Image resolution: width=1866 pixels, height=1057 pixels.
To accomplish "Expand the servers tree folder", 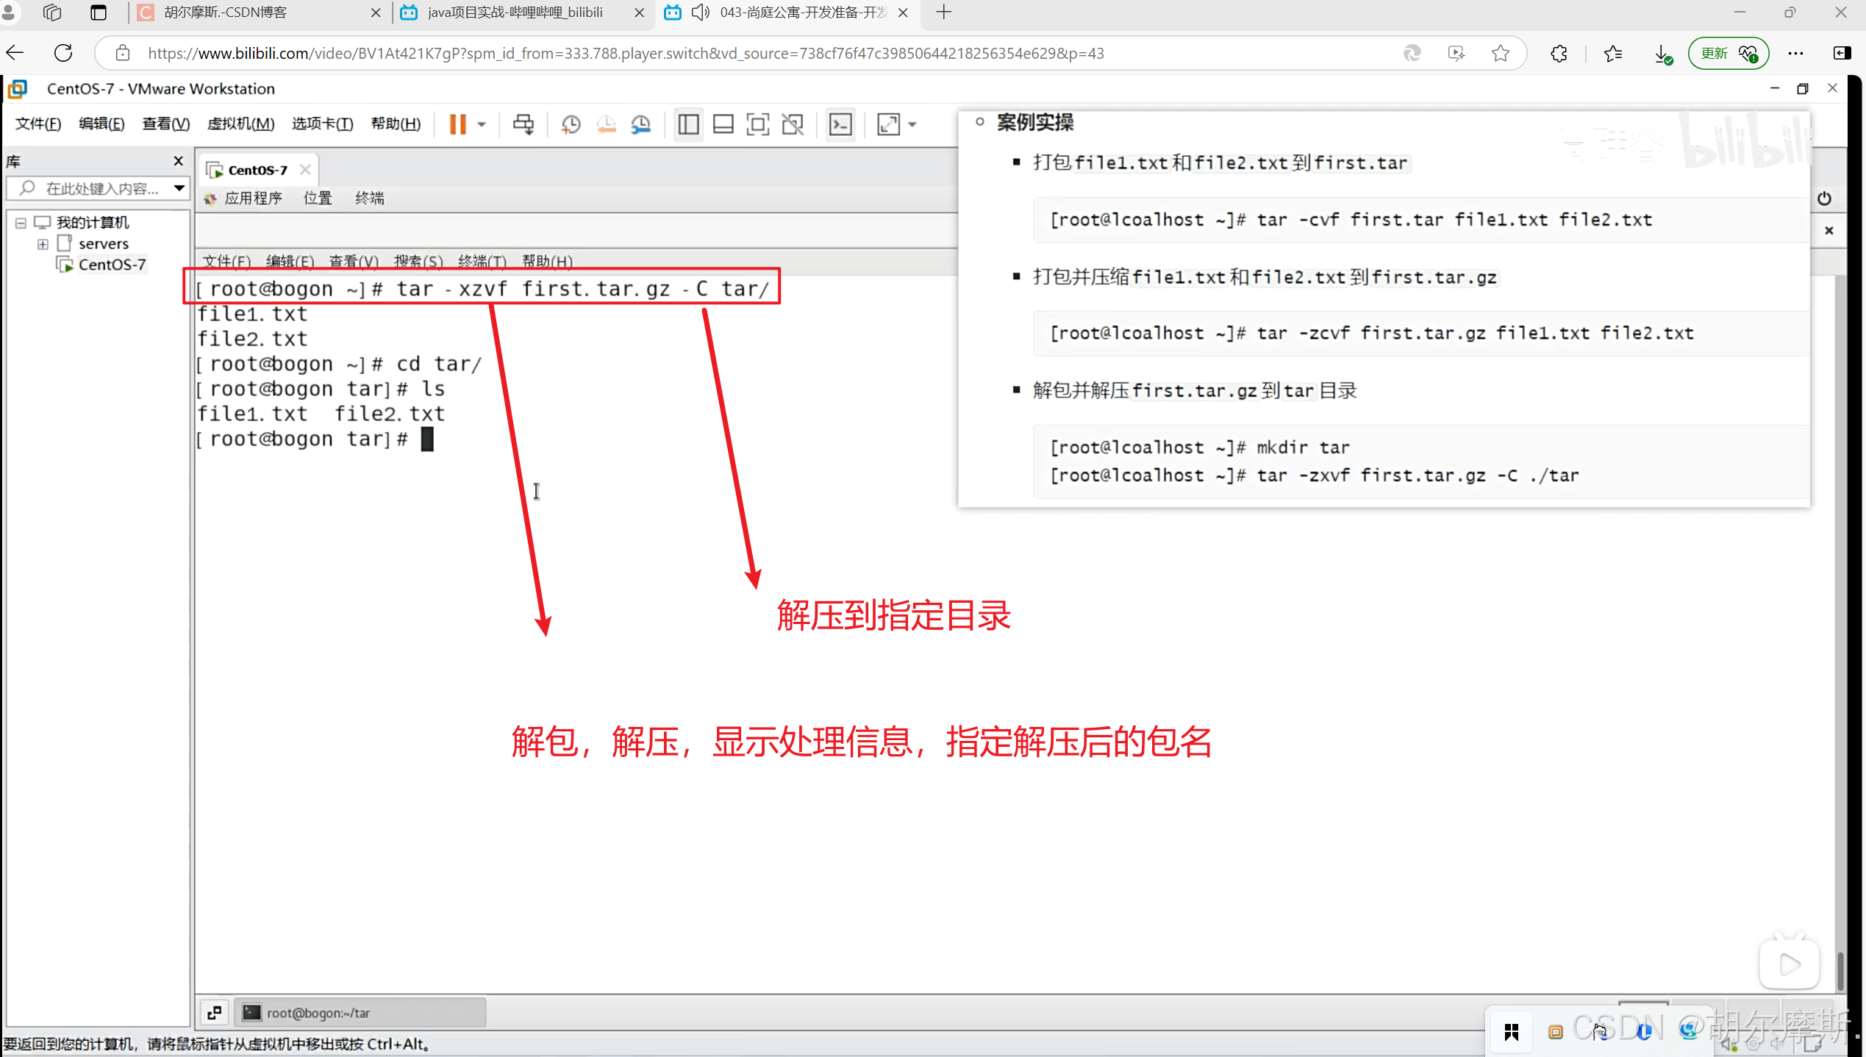I will (43, 244).
